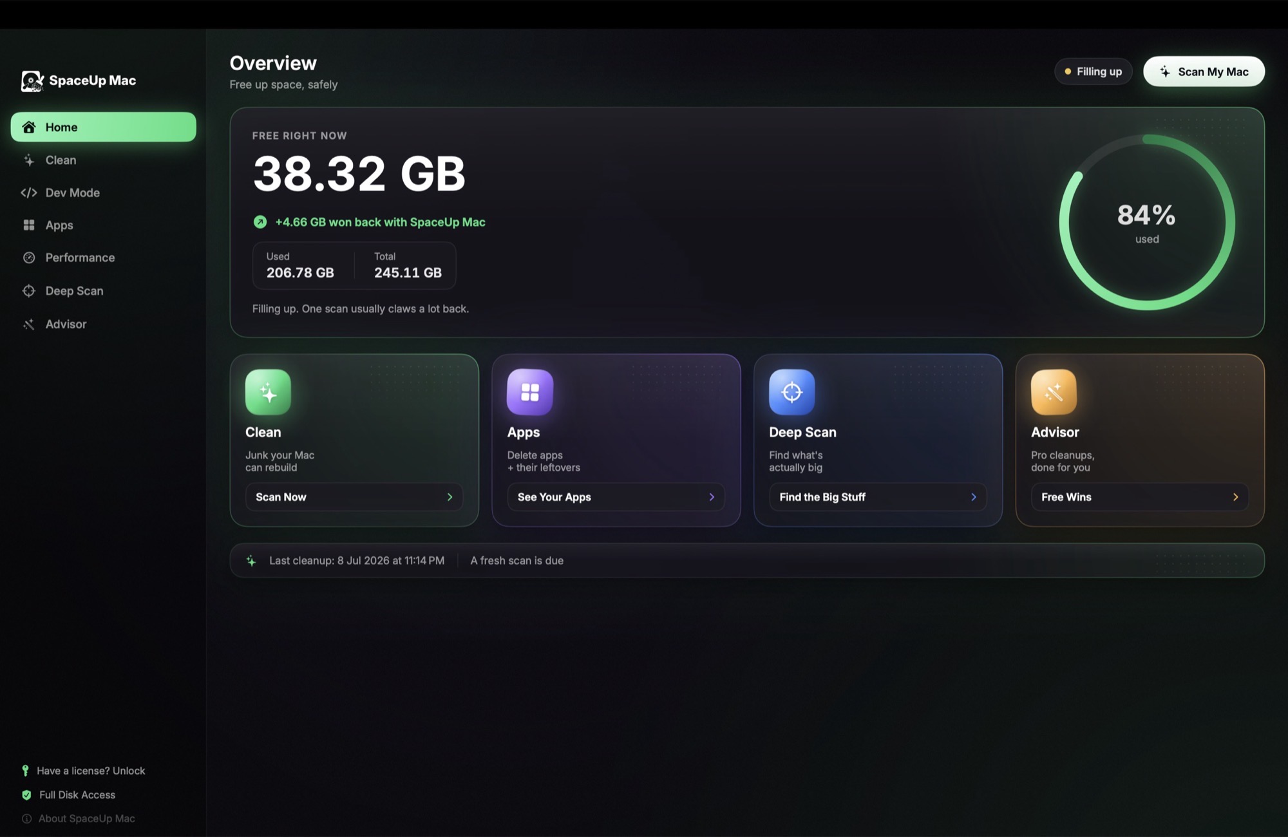Image resolution: width=1288 pixels, height=837 pixels.
Task: Click Pro cleanups, done for you description
Action: tap(1063, 462)
